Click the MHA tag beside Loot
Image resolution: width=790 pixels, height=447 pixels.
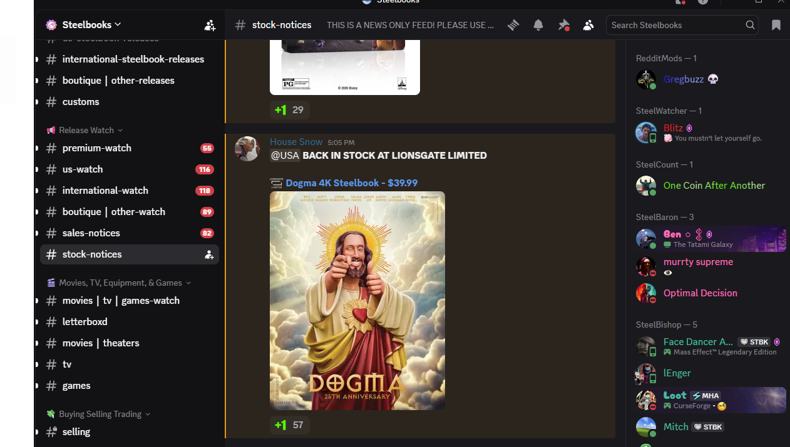click(x=705, y=396)
